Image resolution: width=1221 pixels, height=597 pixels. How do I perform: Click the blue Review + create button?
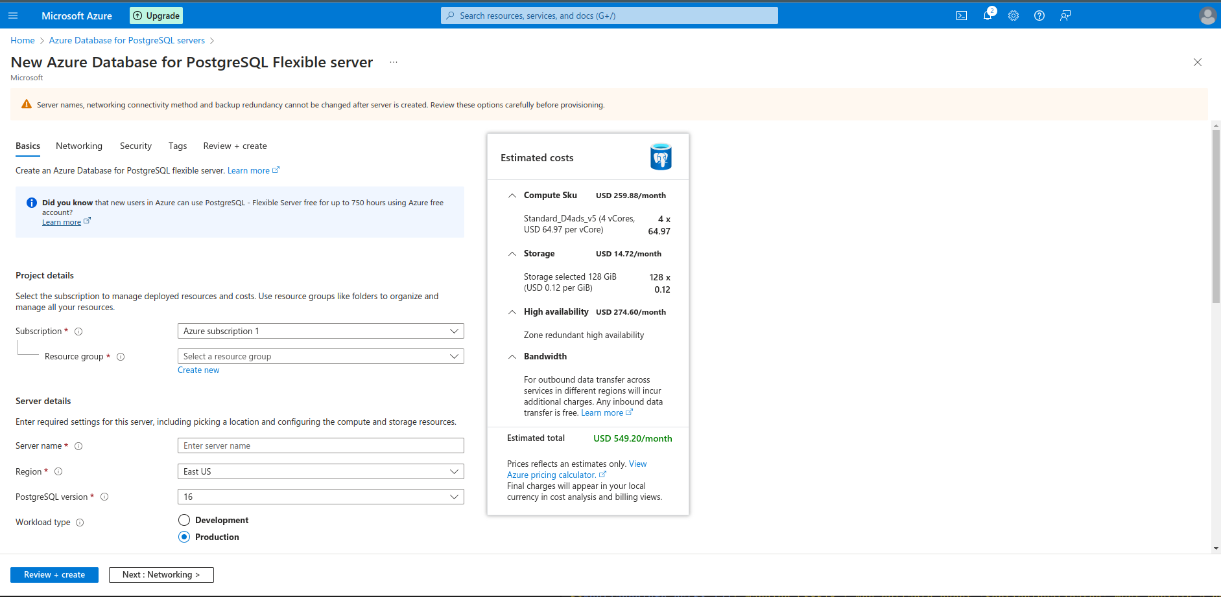tap(54, 575)
